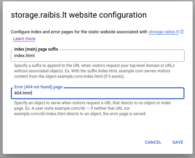Viewport: 195px width, 158px height.
Task: Open the Learn more link
Action: (24, 39)
